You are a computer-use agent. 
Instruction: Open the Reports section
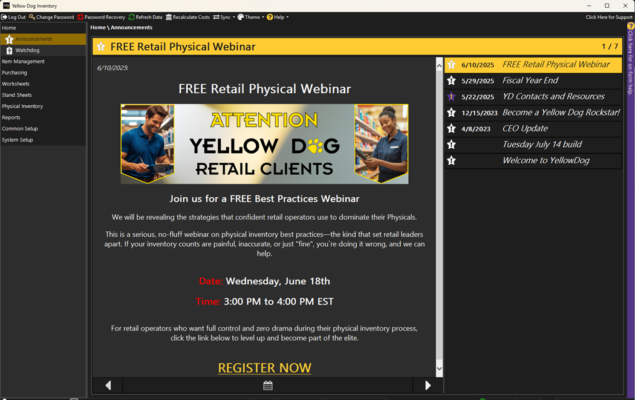coord(11,117)
